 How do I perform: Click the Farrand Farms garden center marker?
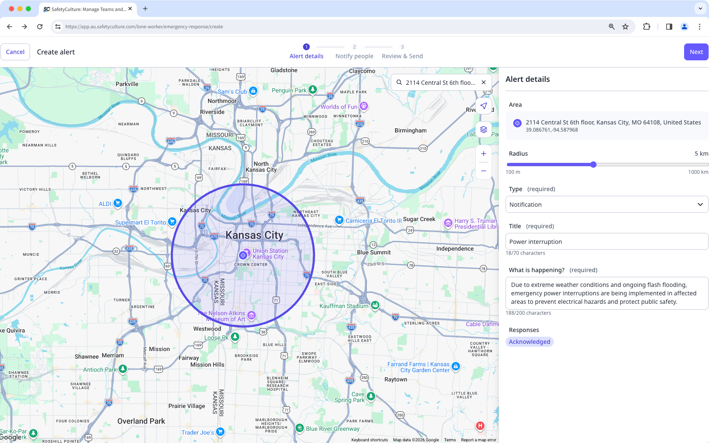pos(456,366)
